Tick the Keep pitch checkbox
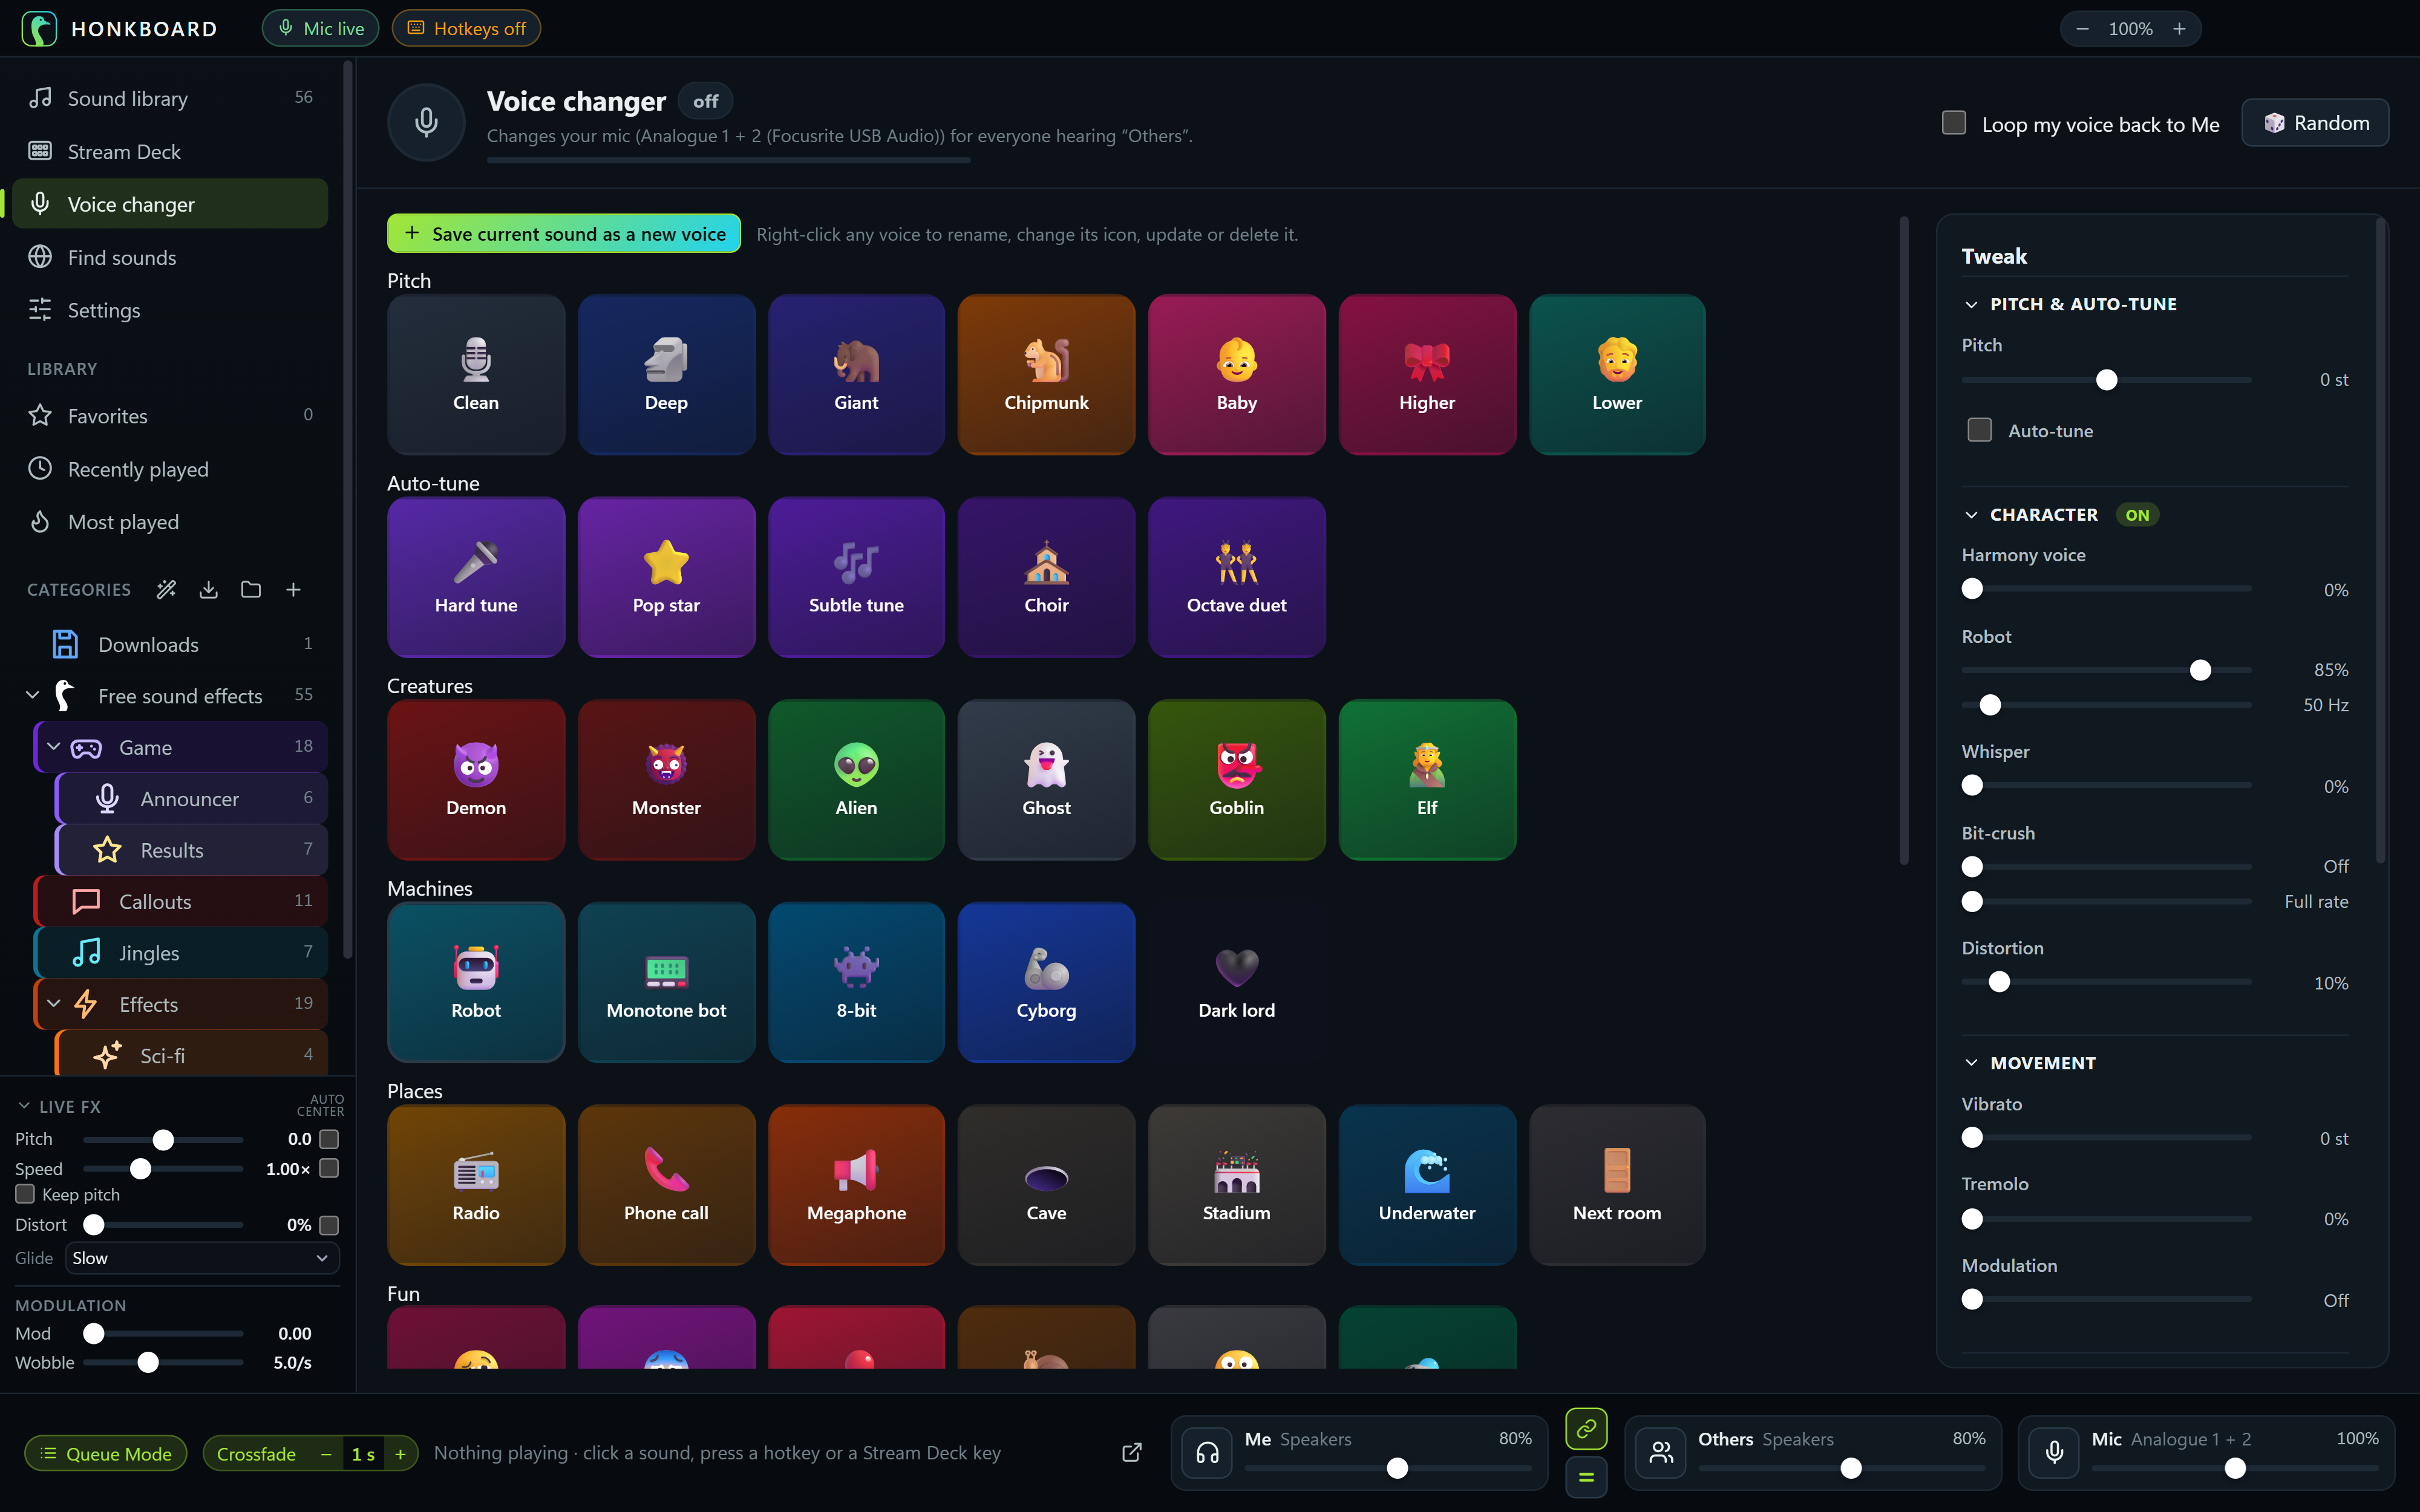The height and width of the screenshot is (1512, 2420). pos(25,1194)
